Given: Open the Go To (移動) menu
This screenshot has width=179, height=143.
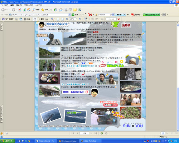Looking at the screenshot, I should point(19,5).
